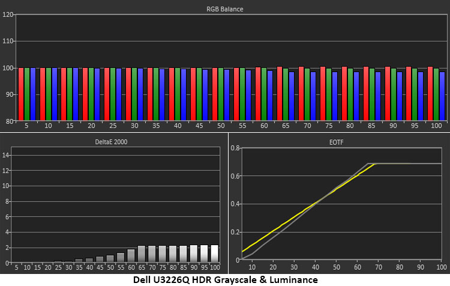Screen dimensions: 450x286
Task: Click the x-axis label 45 in DeltaE 2000
Action: (100, 267)
